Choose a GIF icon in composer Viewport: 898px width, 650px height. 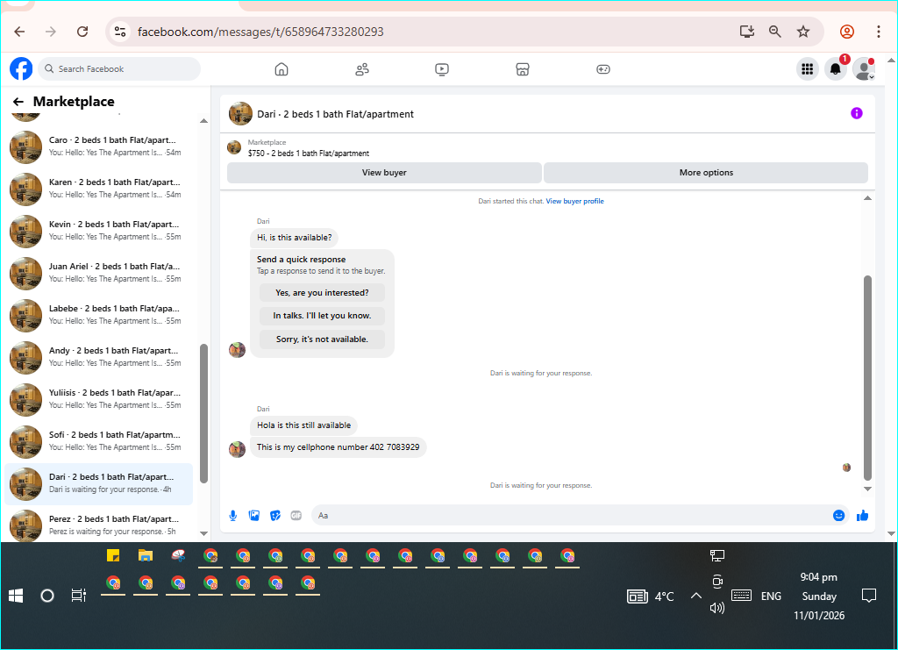[296, 516]
